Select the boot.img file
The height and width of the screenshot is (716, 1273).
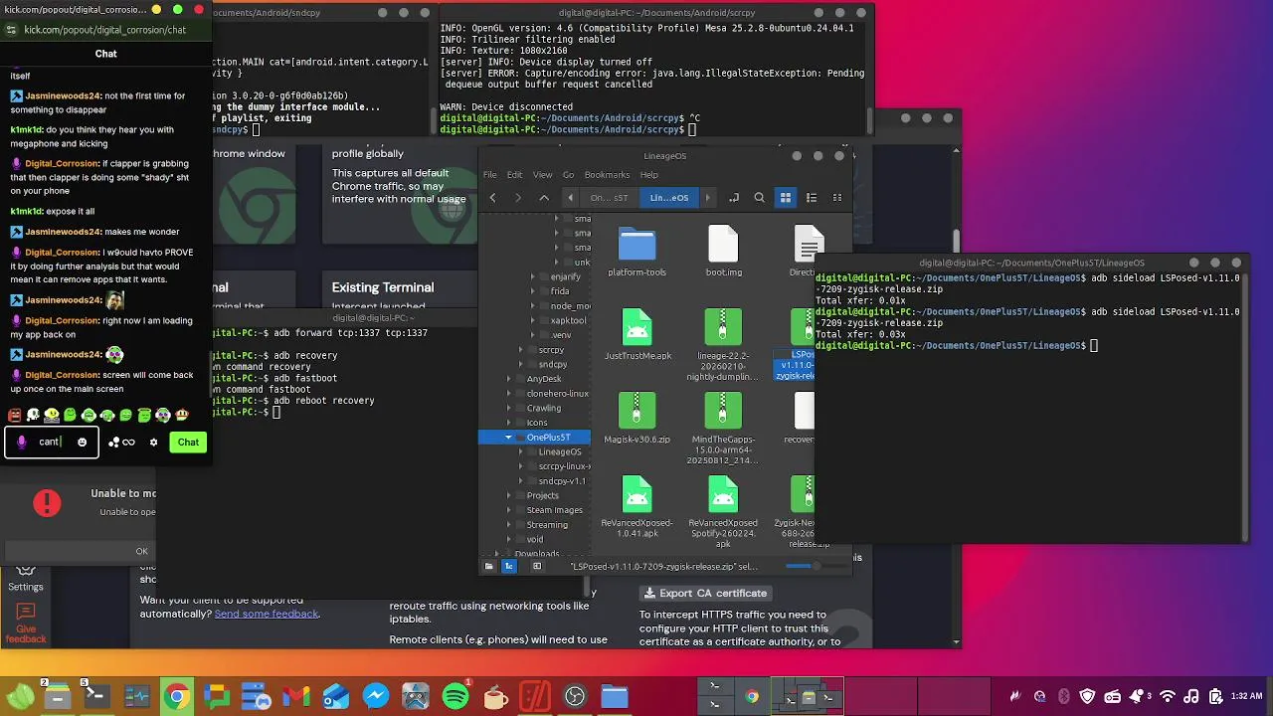[723, 252]
